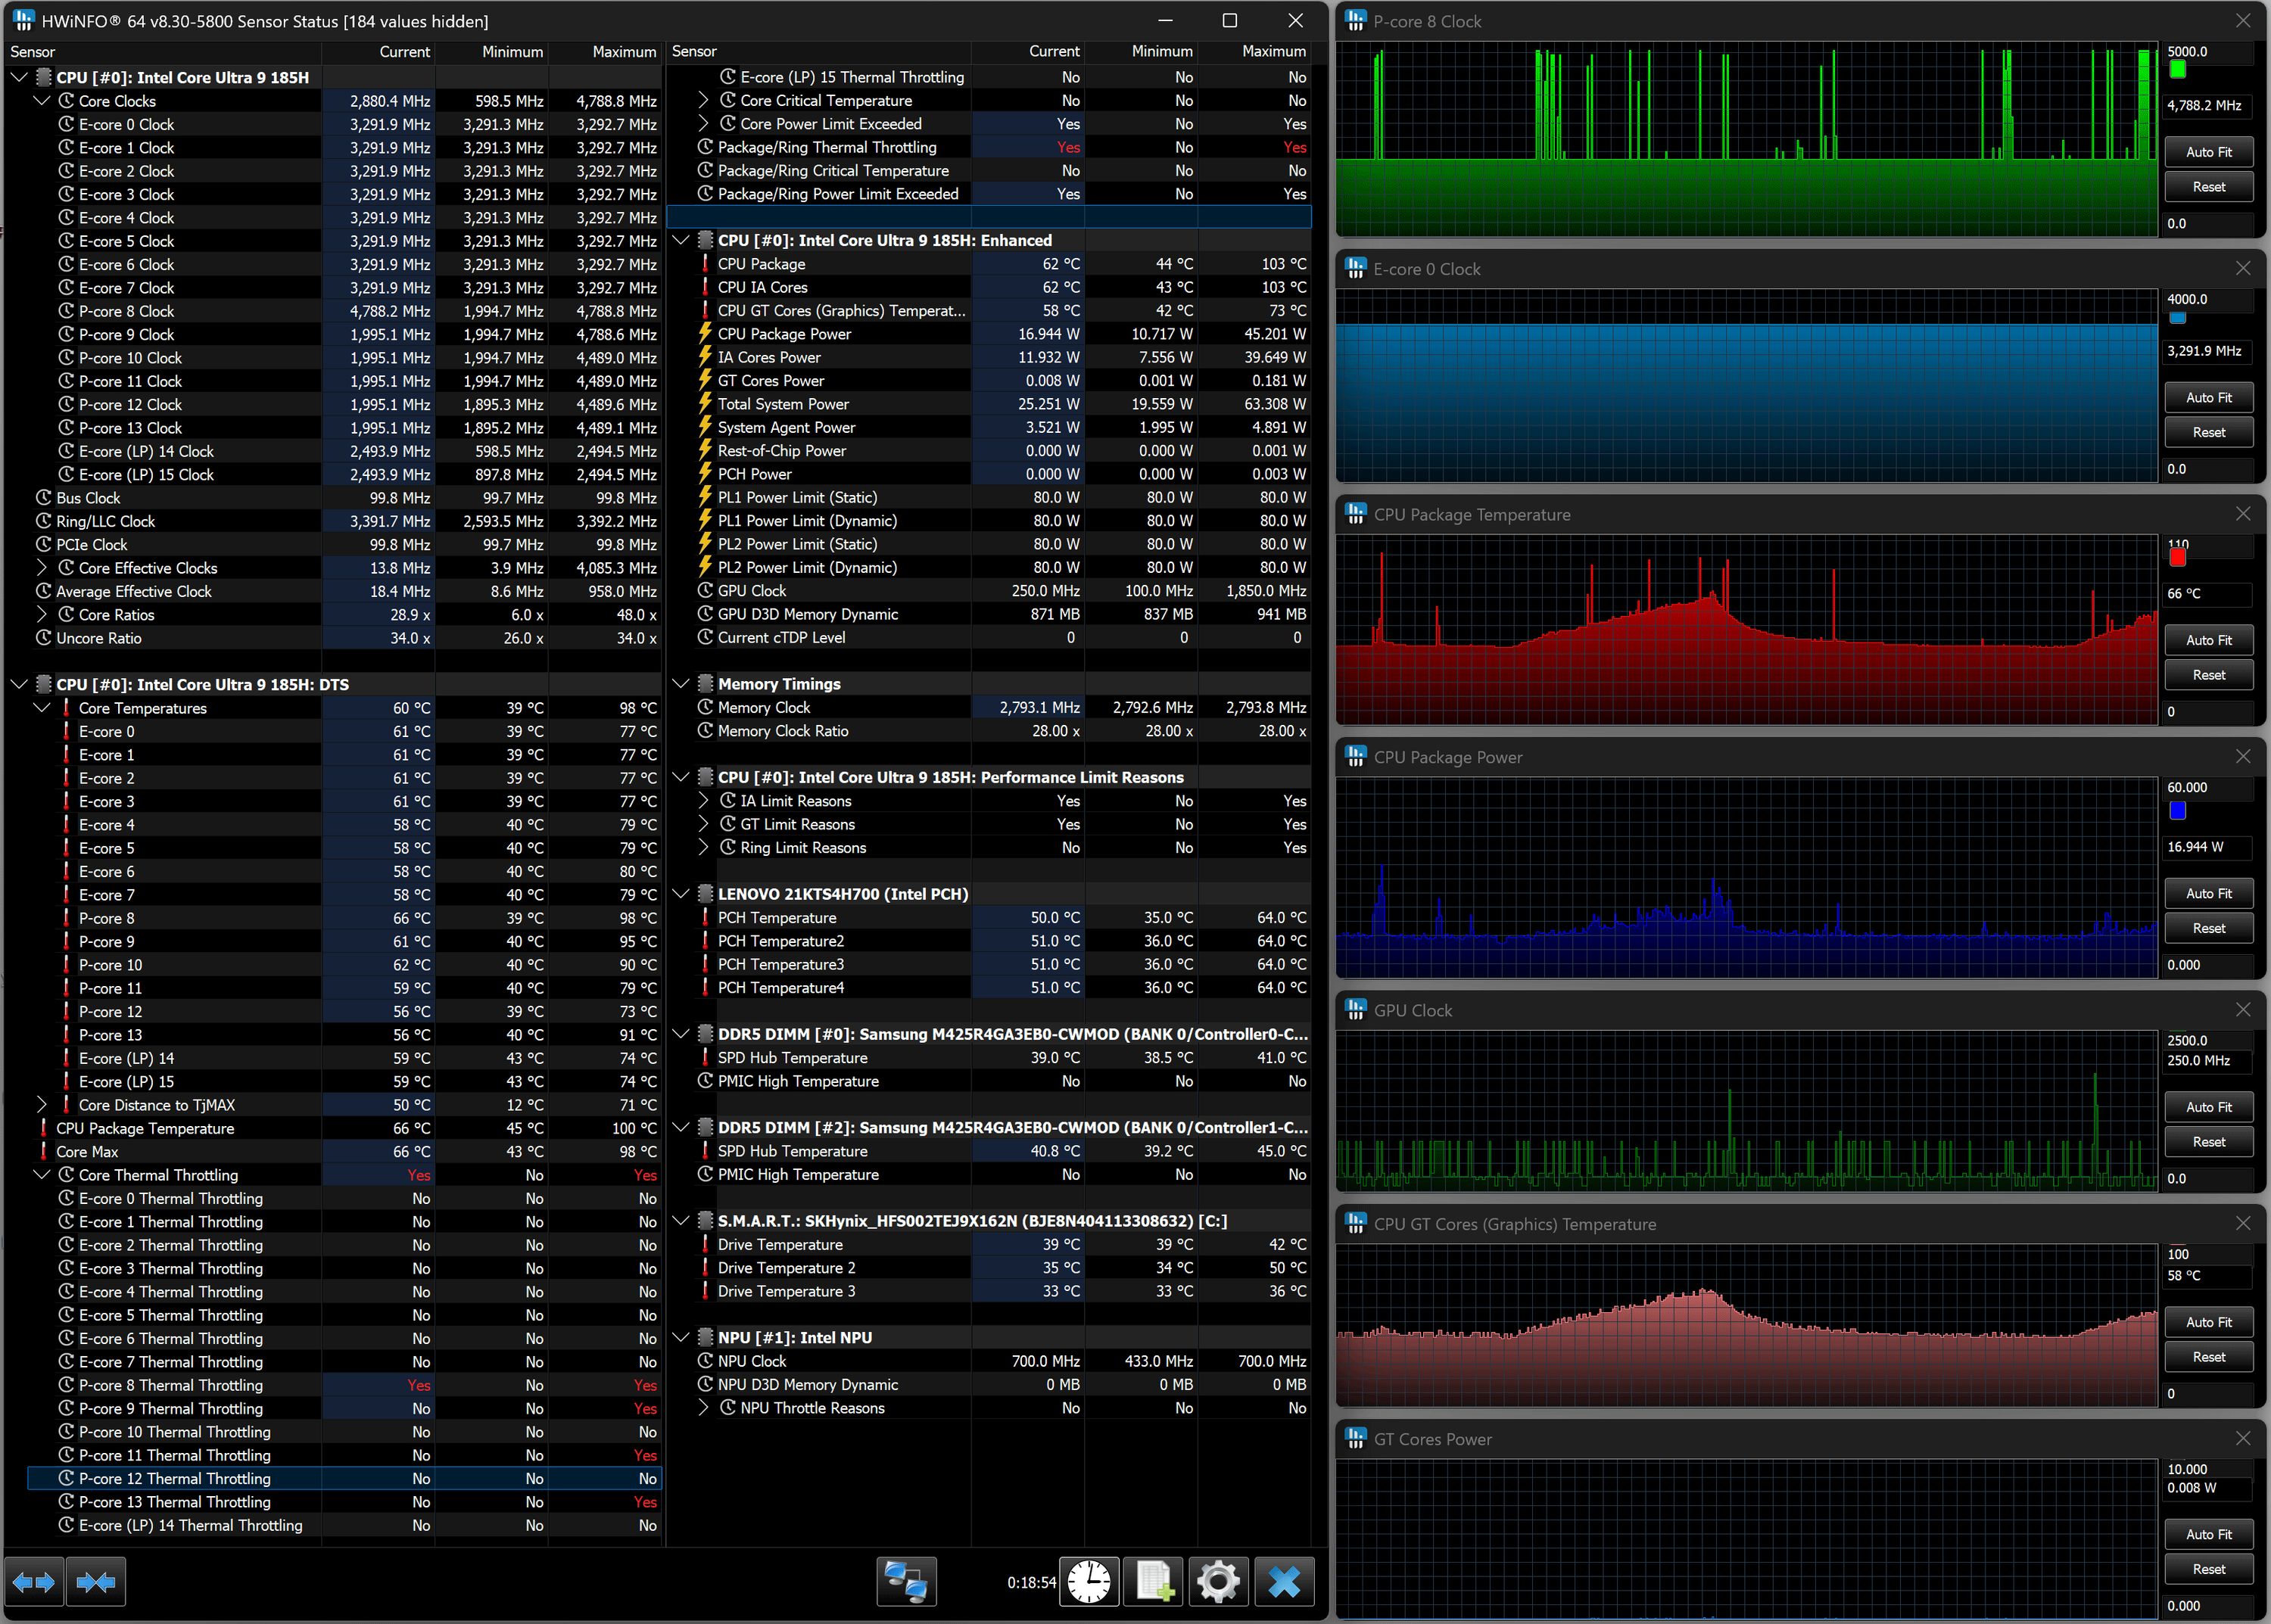Expand the IA Limit Reasons node

click(x=703, y=801)
